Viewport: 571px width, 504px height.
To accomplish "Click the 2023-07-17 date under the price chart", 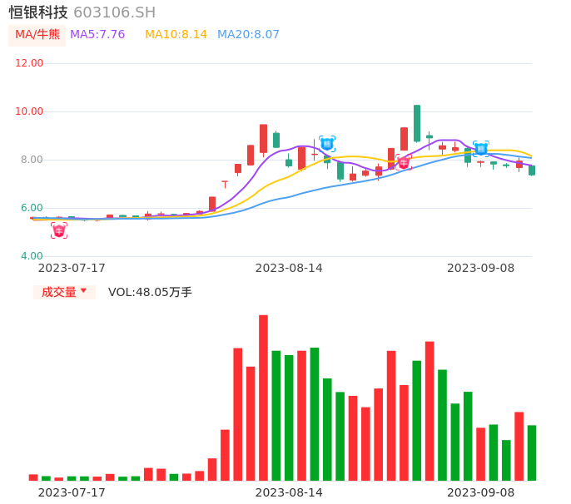I will click(x=72, y=268).
